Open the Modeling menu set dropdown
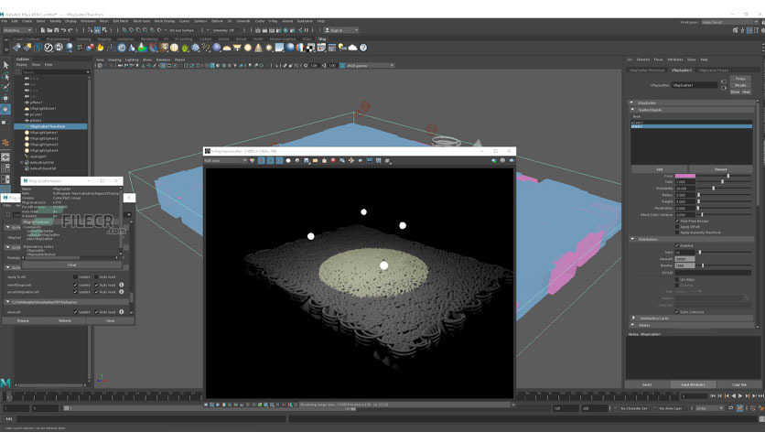This screenshot has width=765, height=443. (17, 30)
